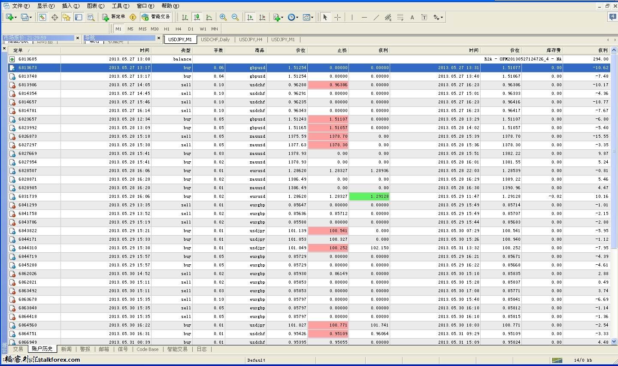Toggle the Market Watch window icon
The image size is (618, 366).
pyautogui.click(x=42, y=17)
